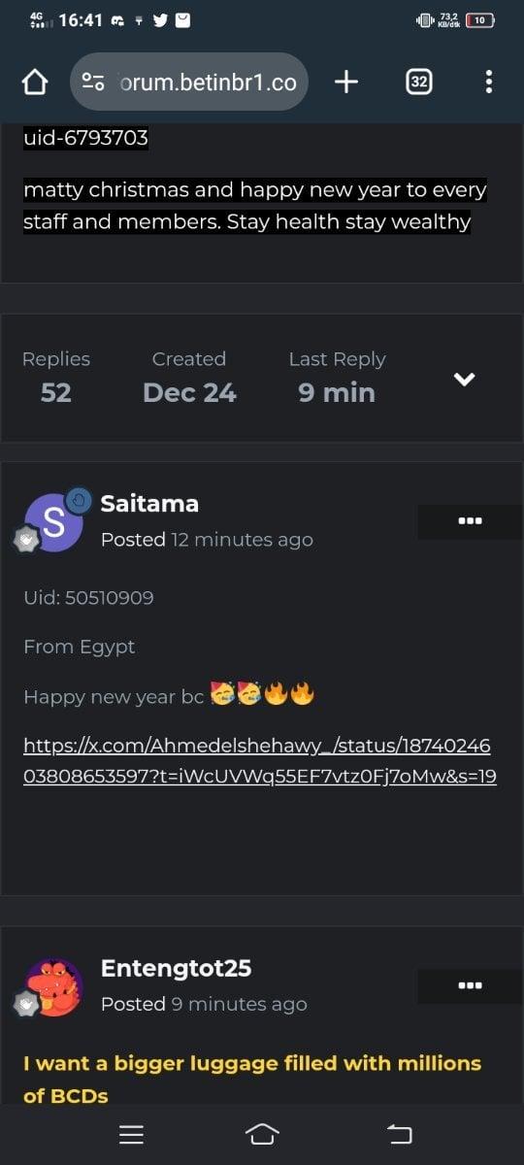The height and width of the screenshot is (1165, 524).
Task: Click the "Posted 9 minutes ago" timestamp
Action: pos(204,1005)
